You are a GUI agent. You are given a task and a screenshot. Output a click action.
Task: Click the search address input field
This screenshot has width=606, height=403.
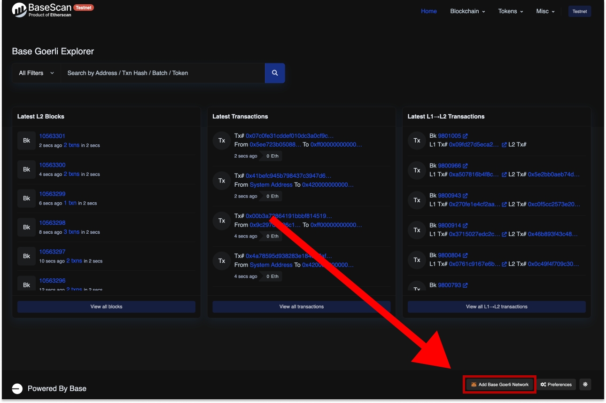pos(163,73)
